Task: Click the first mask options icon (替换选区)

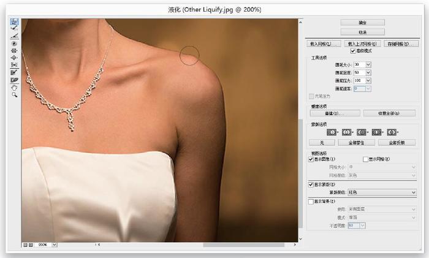Action: click(x=332, y=132)
